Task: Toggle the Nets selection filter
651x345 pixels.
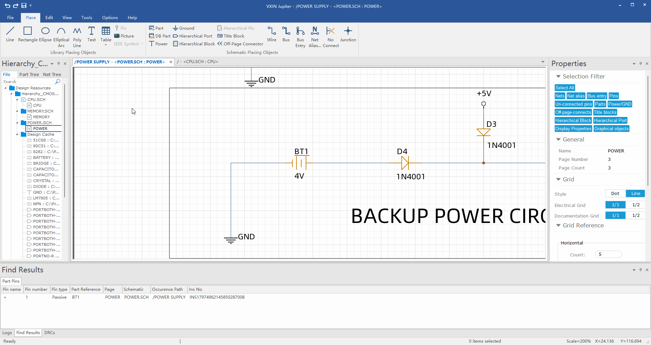Action: click(x=559, y=96)
